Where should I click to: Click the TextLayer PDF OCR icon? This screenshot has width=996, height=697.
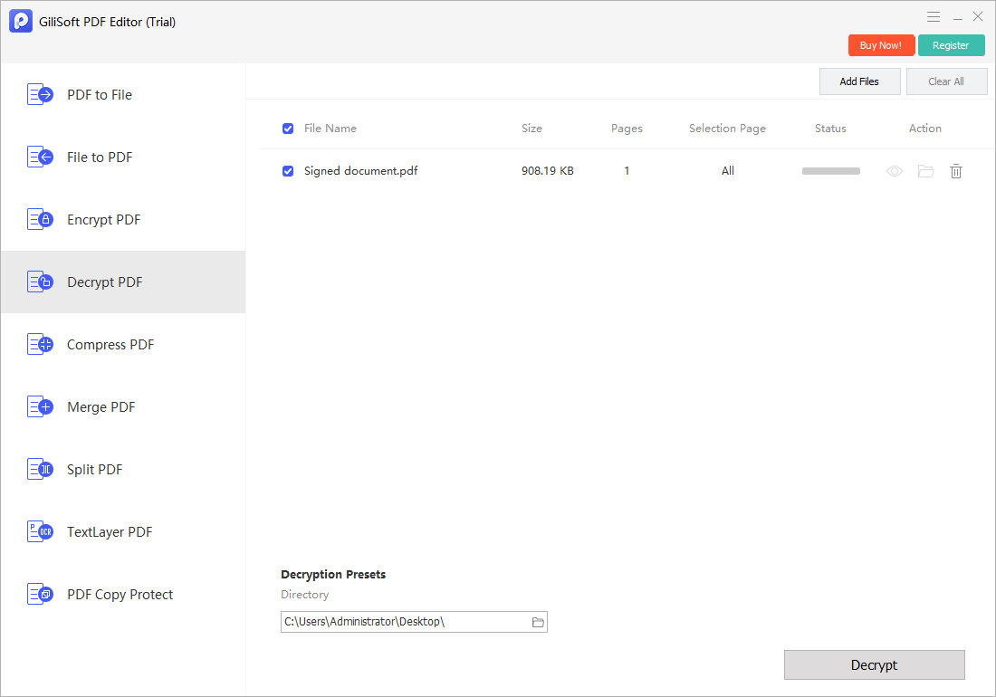point(40,532)
